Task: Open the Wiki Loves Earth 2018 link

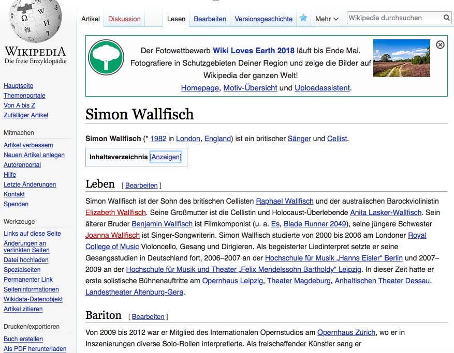Action: pyautogui.click(x=254, y=51)
